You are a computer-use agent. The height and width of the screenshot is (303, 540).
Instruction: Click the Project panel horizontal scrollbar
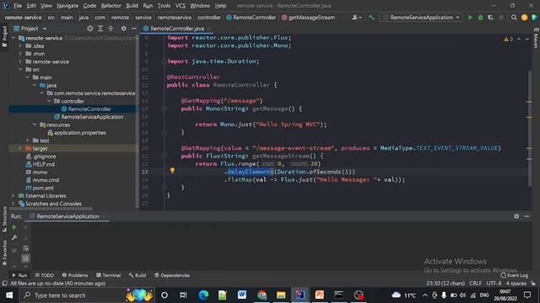51,209
